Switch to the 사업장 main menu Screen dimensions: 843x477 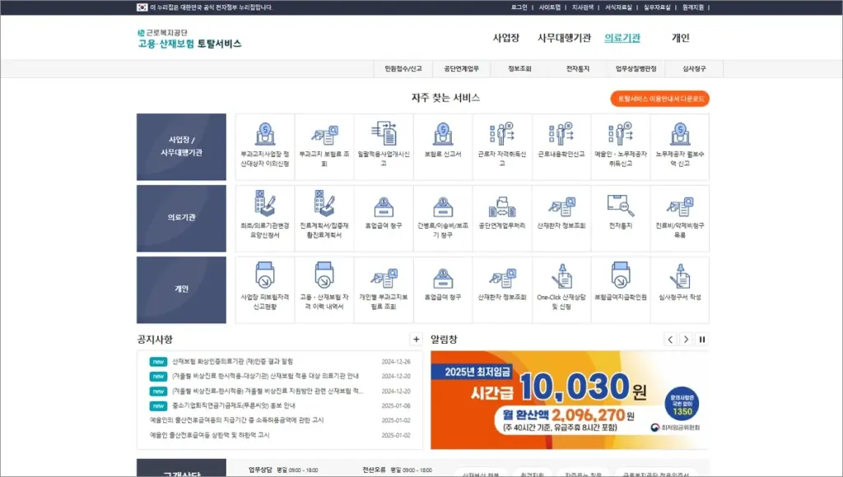coord(505,38)
